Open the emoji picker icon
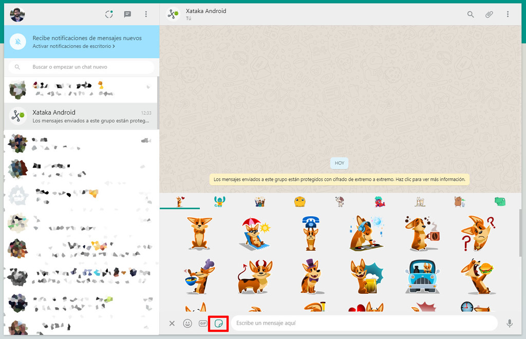This screenshot has width=526, height=339. 186,323
